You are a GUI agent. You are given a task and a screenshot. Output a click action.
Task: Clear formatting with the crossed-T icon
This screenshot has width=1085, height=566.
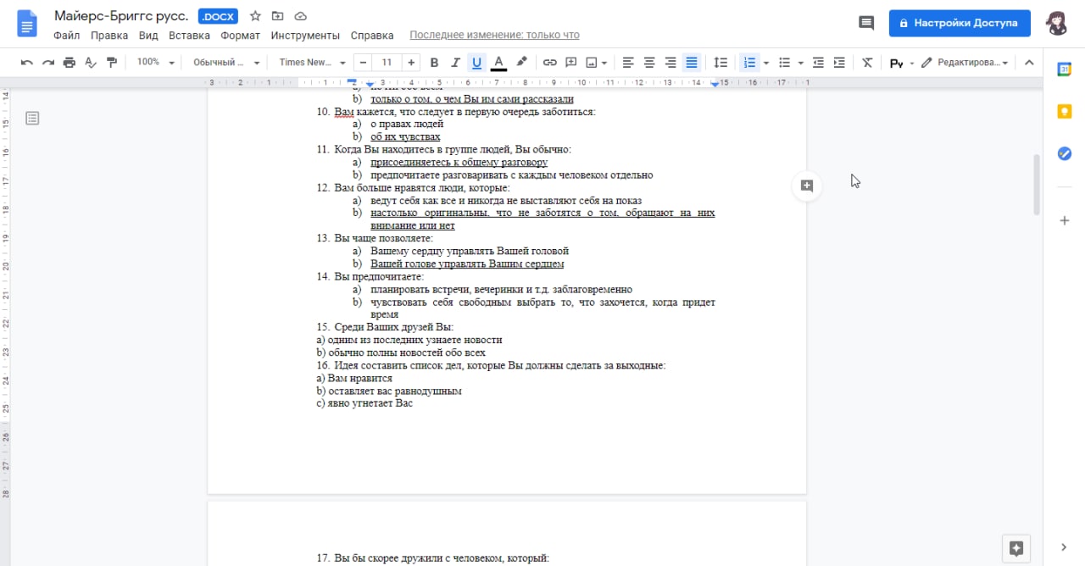click(x=867, y=62)
